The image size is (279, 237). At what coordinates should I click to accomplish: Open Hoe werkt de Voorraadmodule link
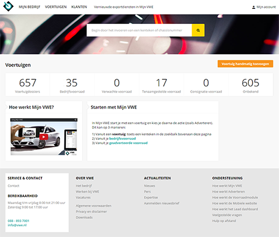tap(235, 197)
